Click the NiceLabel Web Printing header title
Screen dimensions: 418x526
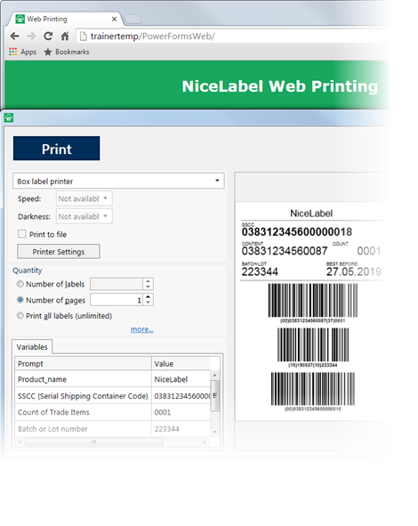pos(280,86)
